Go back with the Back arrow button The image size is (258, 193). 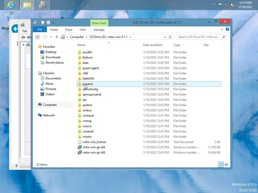[38, 37]
